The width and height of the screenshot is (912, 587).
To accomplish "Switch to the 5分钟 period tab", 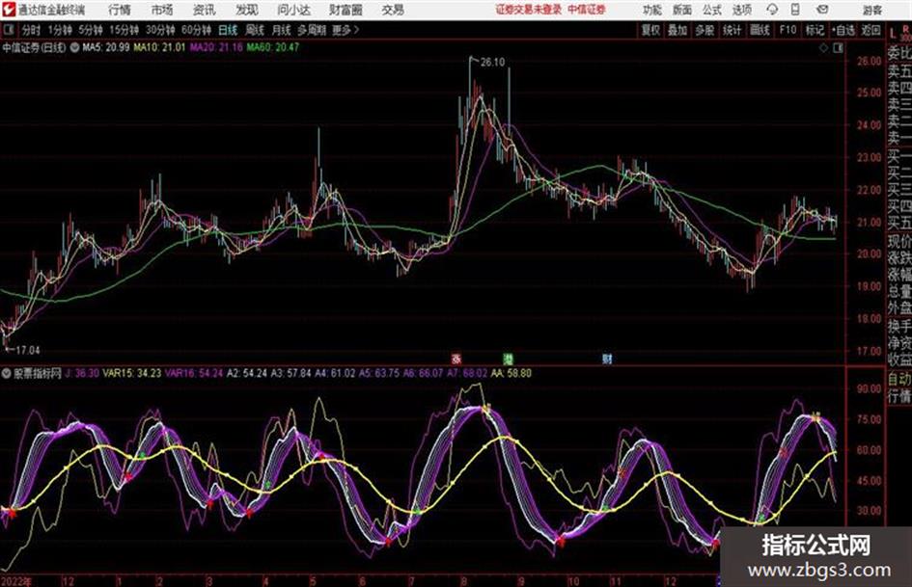I will pos(90,30).
